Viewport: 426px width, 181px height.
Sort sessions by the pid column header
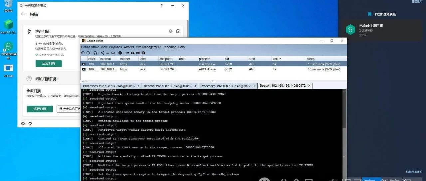click(x=236, y=59)
